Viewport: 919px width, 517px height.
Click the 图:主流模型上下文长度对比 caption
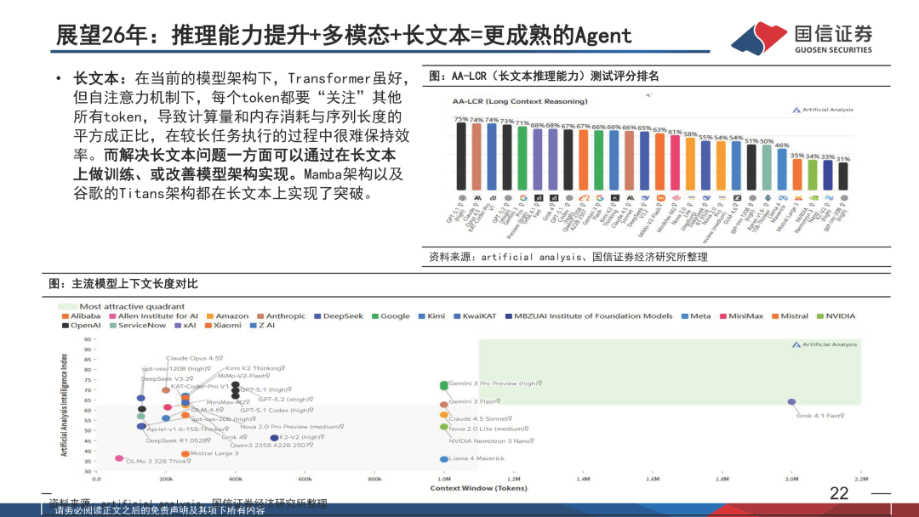click(x=123, y=284)
